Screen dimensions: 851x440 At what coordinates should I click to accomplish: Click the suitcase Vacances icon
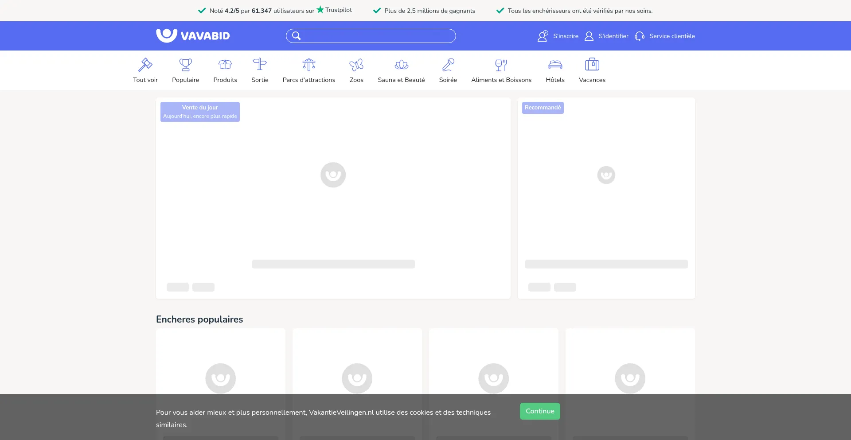(x=592, y=65)
